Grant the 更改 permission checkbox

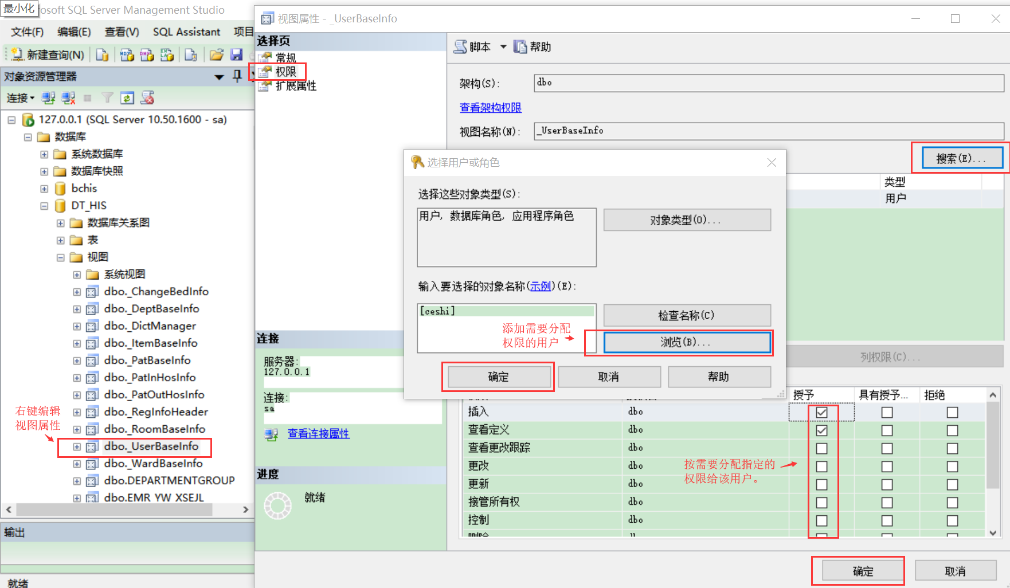point(822,466)
